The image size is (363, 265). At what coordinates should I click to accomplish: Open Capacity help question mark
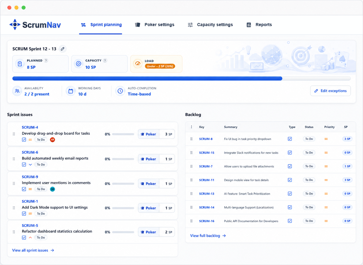point(105,60)
